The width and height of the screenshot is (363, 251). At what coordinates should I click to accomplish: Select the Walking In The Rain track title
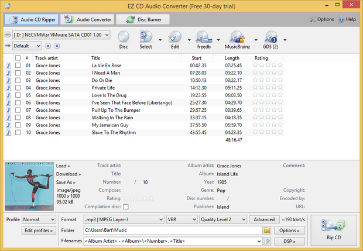click(x=112, y=118)
